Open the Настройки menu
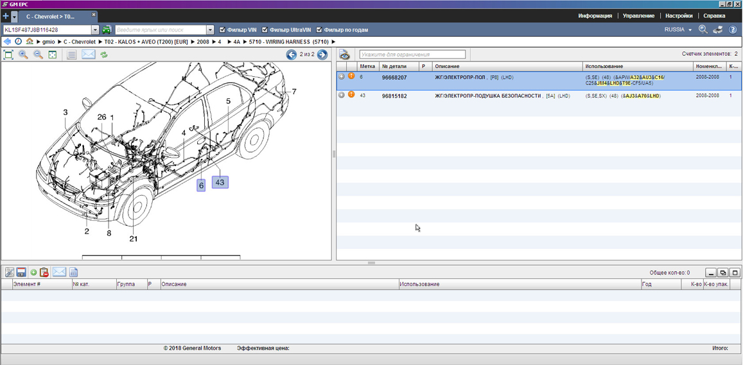This screenshot has width=743, height=365. tap(679, 16)
